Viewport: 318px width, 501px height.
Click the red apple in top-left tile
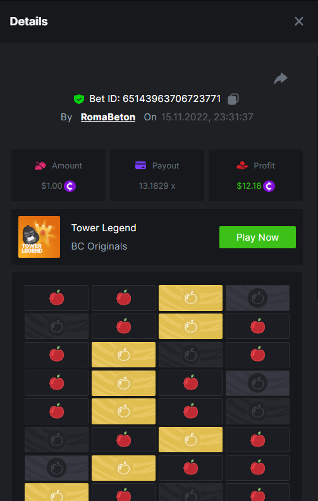(56, 298)
